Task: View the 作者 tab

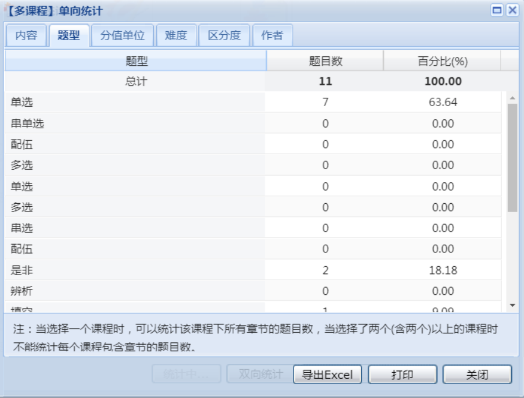Action: 272,35
